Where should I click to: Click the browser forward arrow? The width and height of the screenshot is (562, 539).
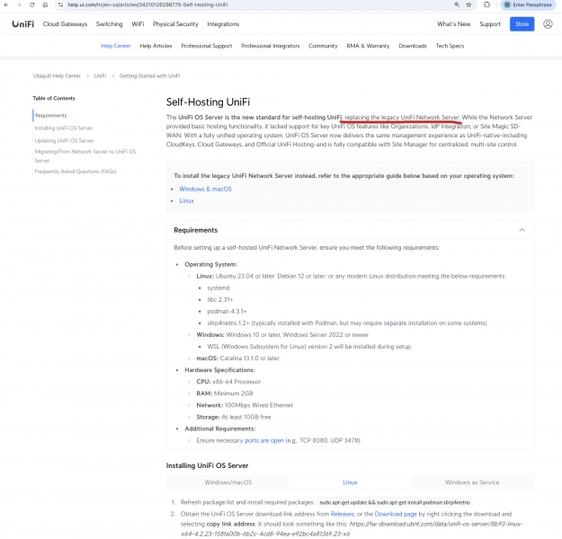19,4
